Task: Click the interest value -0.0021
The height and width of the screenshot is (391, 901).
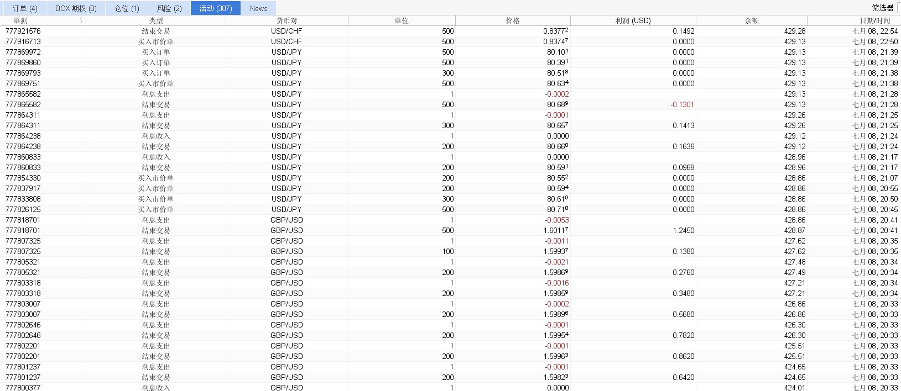Action: [x=557, y=262]
